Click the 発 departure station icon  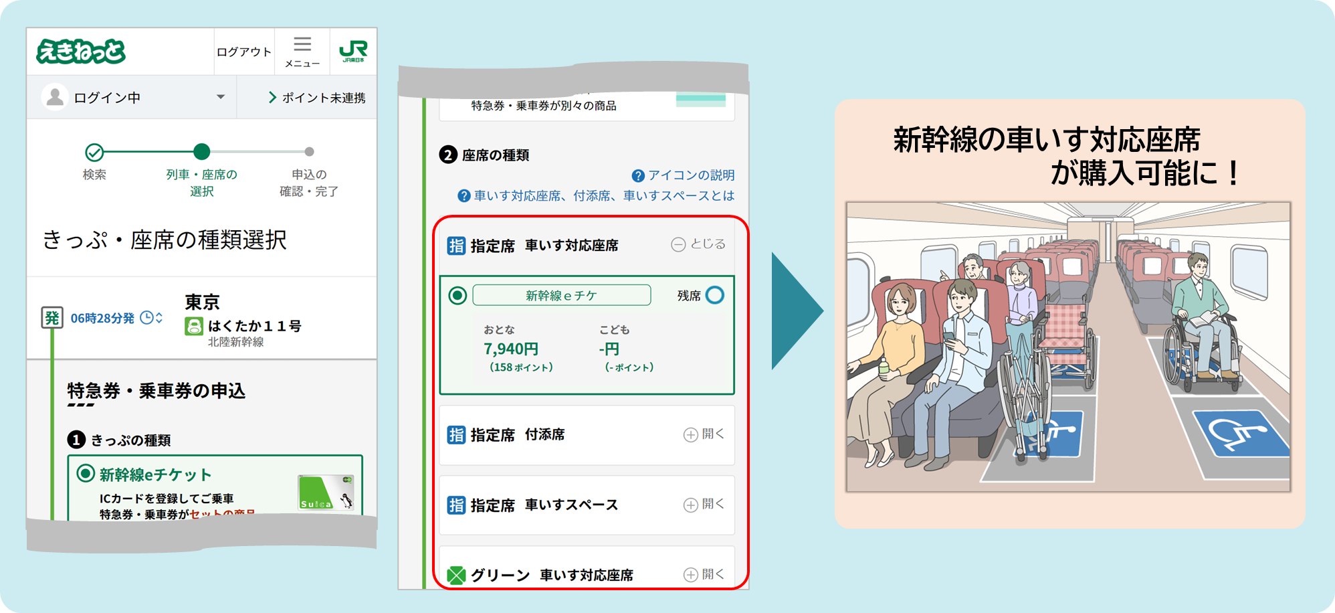pyautogui.click(x=52, y=318)
